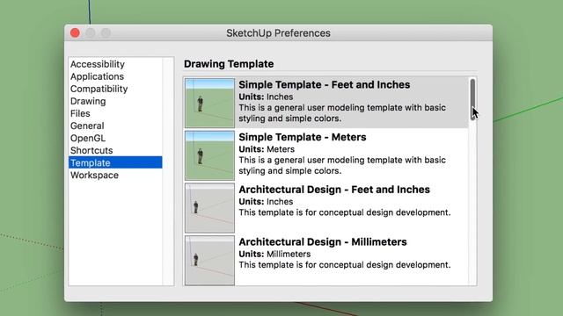Select the highlighted Template category

click(115, 162)
